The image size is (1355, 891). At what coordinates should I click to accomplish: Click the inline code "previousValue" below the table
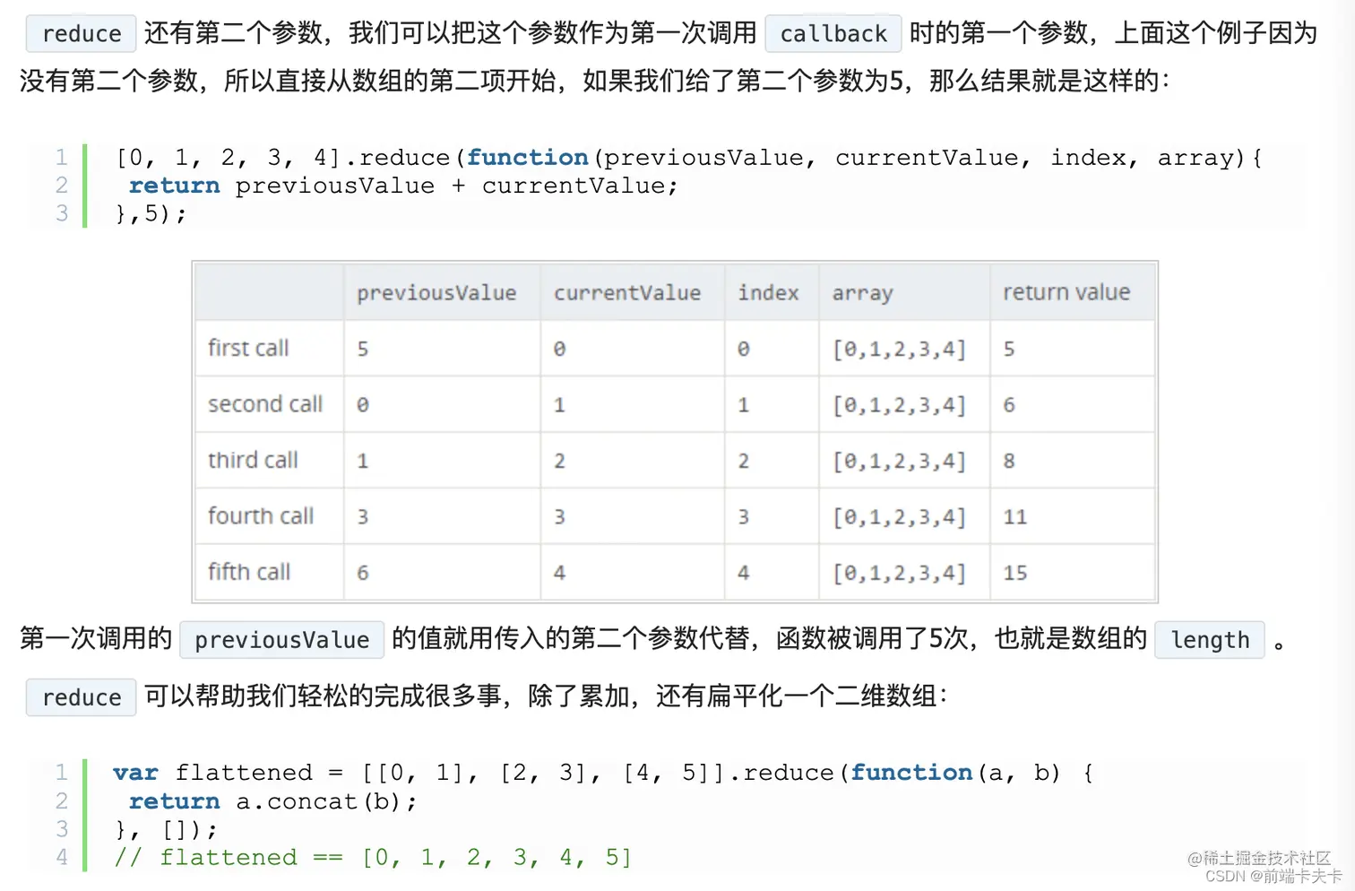[282, 640]
